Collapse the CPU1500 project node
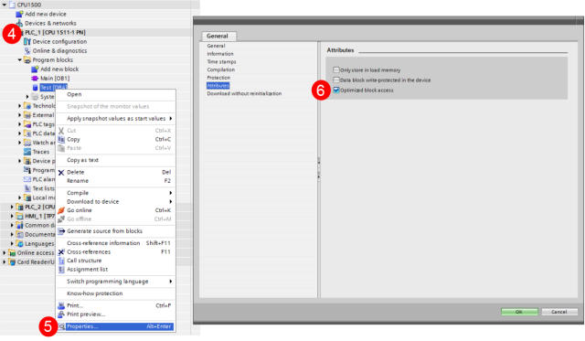The width and height of the screenshot is (585, 341). [x=5, y=5]
